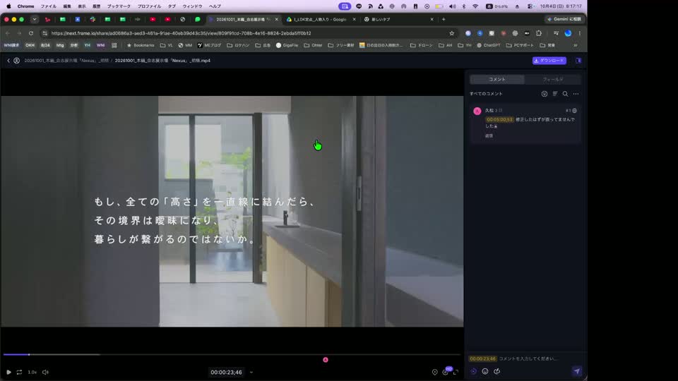Screen dimensions: 678x381
Task: Switch to the フィールド tab
Action: 552,80
